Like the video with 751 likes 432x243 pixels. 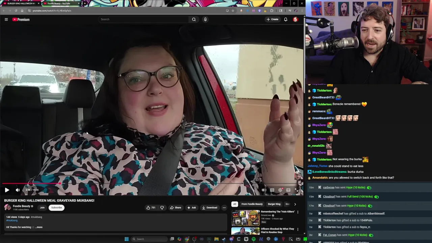[151, 208]
